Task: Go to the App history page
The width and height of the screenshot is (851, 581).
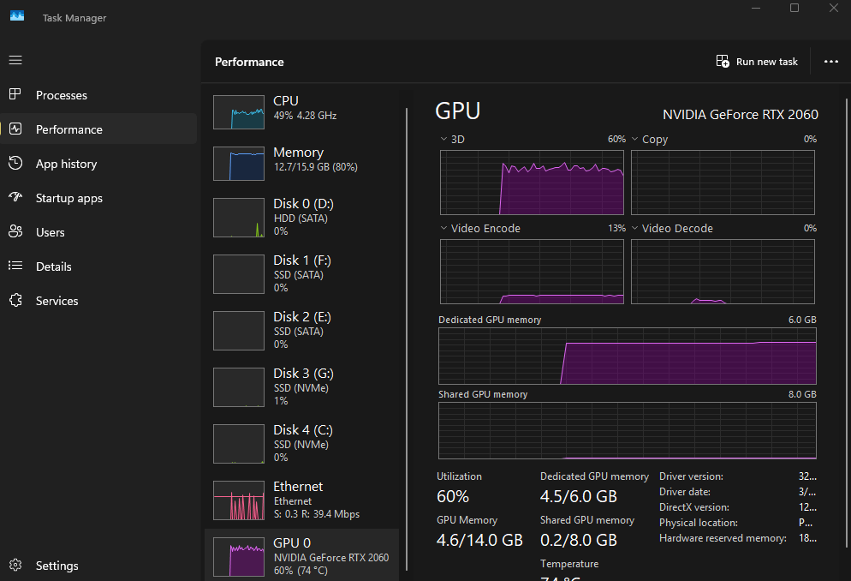Action: pos(98,164)
